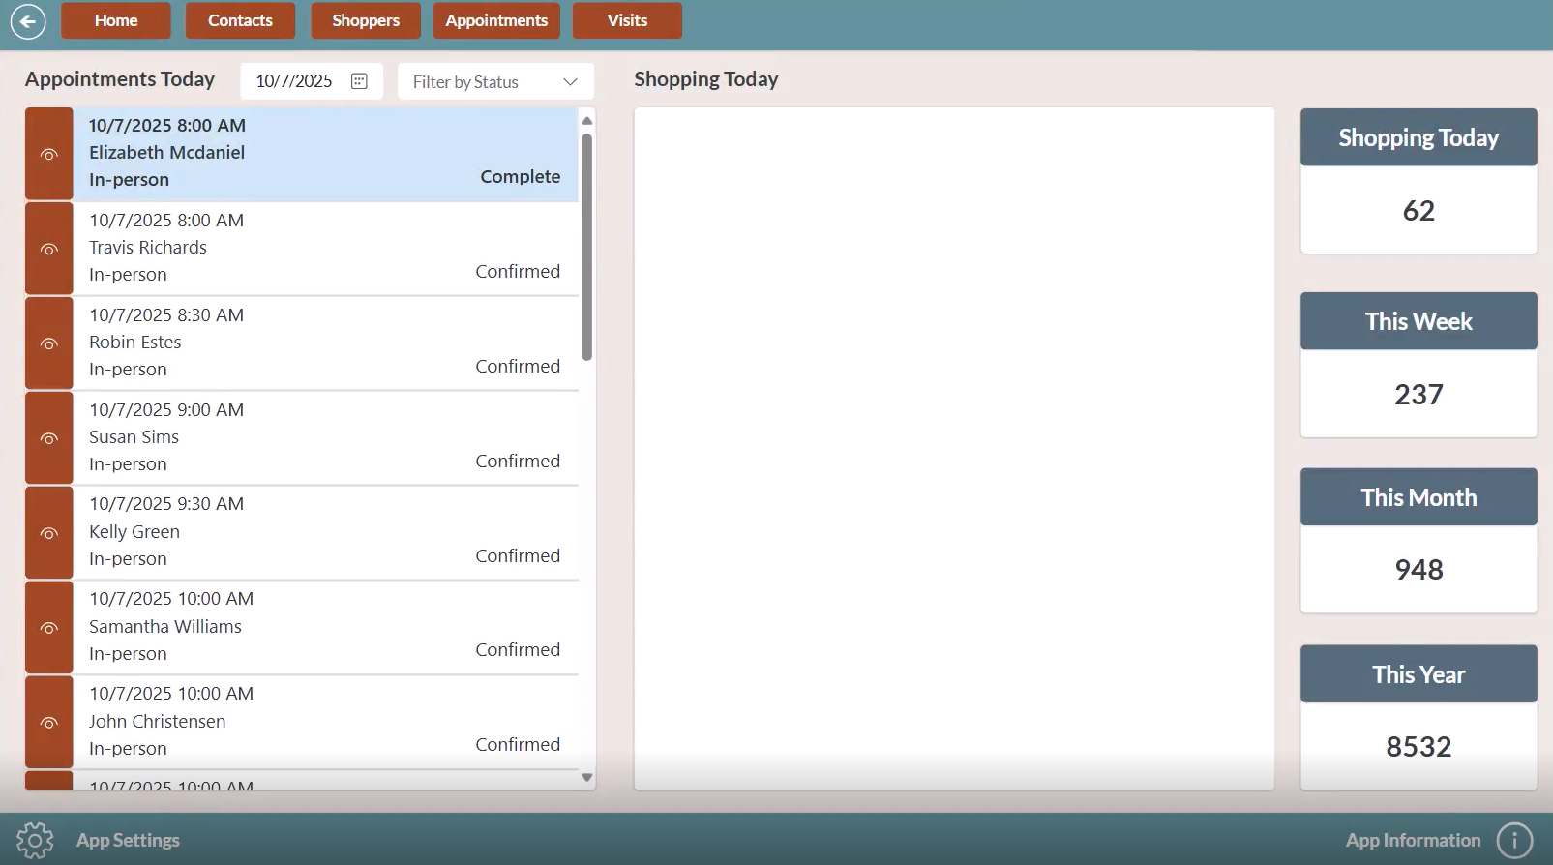Click Confirmed status on John Christensen row
This screenshot has width=1553, height=865.
tap(518, 744)
